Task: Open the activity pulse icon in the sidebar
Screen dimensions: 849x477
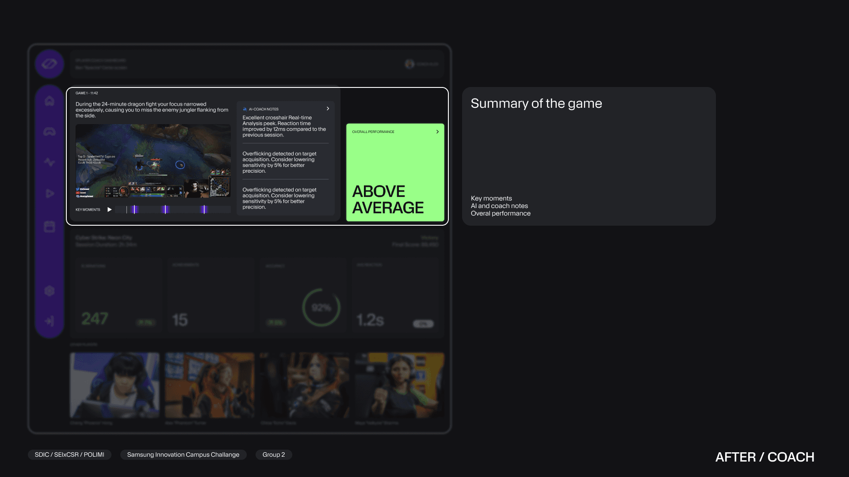Action: [x=50, y=162]
